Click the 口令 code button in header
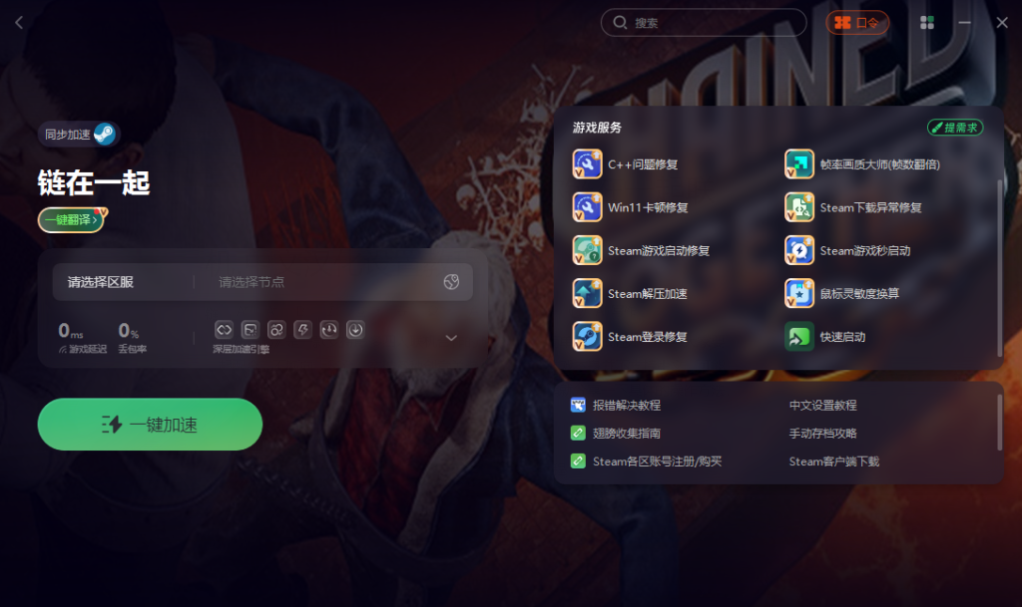The width and height of the screenshot is (1022, 607). pos(857,23)
